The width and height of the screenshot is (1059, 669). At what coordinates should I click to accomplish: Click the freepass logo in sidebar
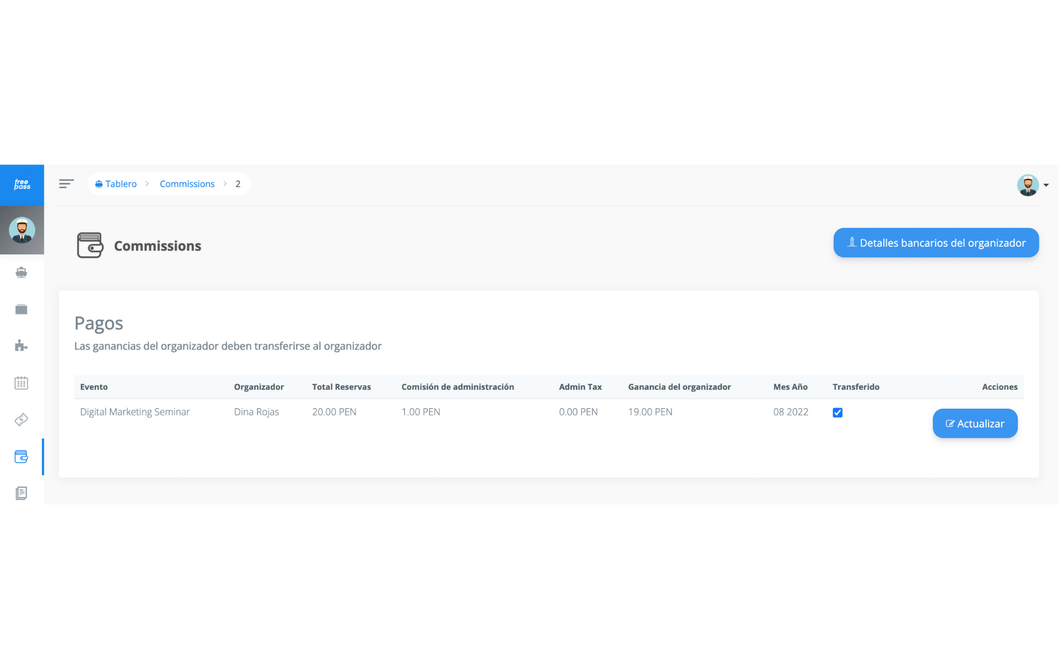click(22, 185)
